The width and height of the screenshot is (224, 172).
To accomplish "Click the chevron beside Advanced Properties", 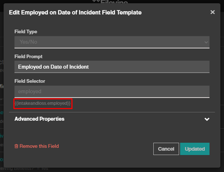I will [x=207, y=119].
